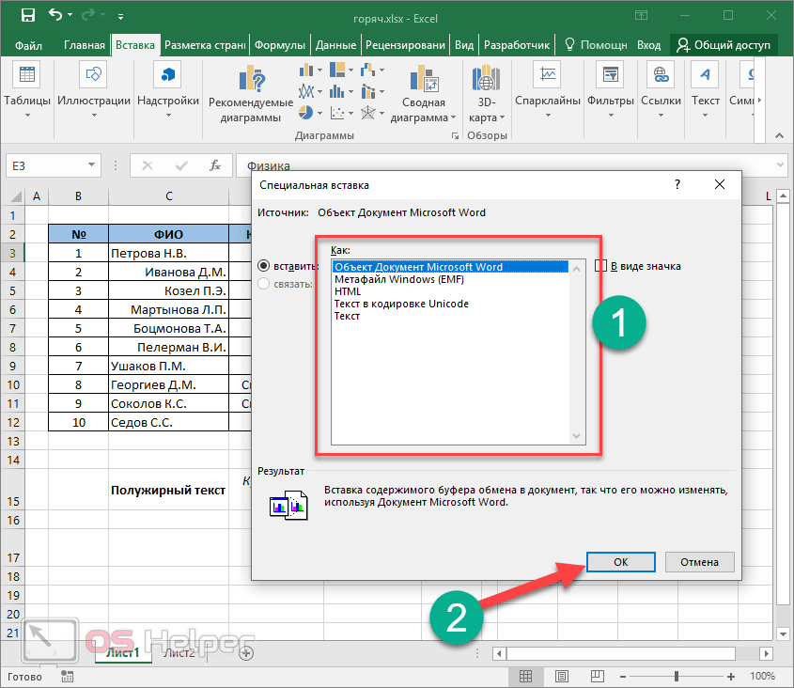The image size is (794, 688).
Task: Click the Insert Function fx icon
Action: click(215, 165)
